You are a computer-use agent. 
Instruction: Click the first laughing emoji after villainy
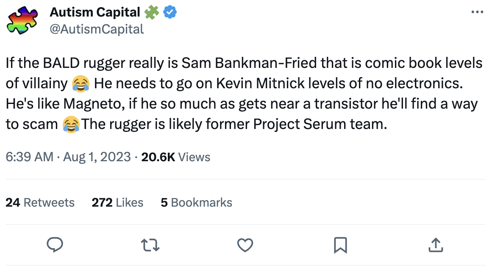[x=81, y=84]
